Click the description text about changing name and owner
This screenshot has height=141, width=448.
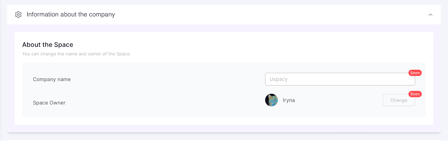(x=76, y=54)
